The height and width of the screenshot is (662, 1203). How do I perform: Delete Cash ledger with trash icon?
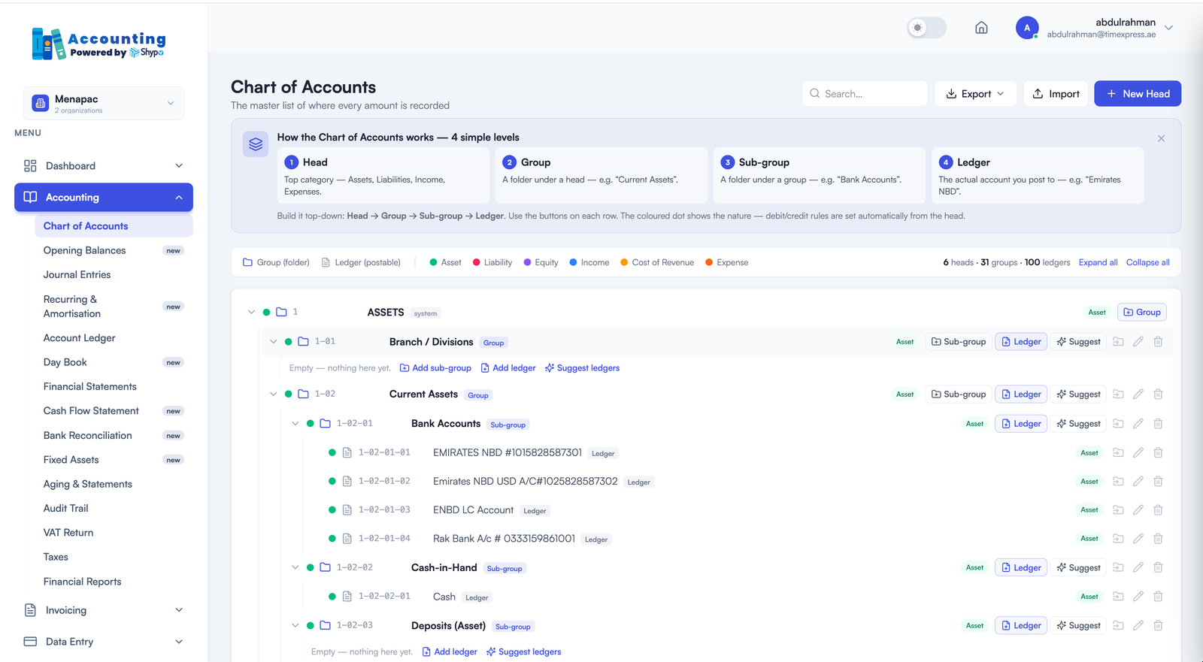click(1159, 597)
